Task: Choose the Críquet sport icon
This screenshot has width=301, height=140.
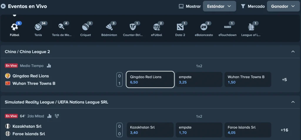Action: 86,27
